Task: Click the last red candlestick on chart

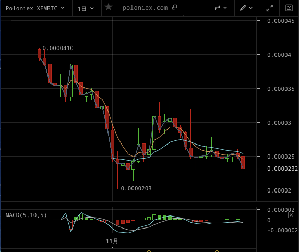Action: click(243, 162)
